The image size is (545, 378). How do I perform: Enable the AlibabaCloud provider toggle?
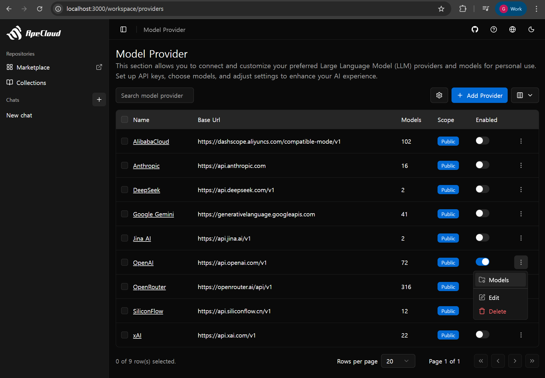coord(482,141)
